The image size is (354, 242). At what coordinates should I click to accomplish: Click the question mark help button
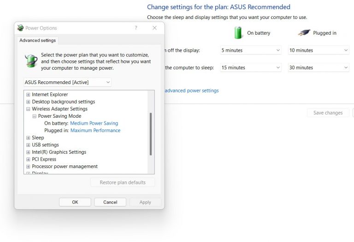tap(136, 28)
